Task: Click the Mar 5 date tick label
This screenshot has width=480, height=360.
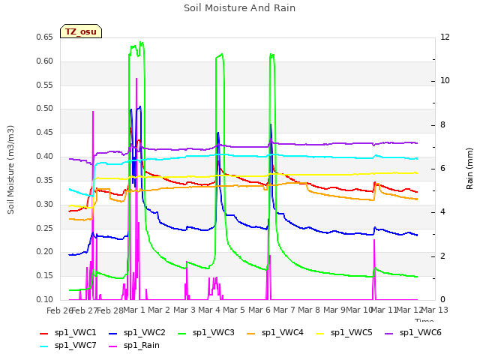Action: 234,310
